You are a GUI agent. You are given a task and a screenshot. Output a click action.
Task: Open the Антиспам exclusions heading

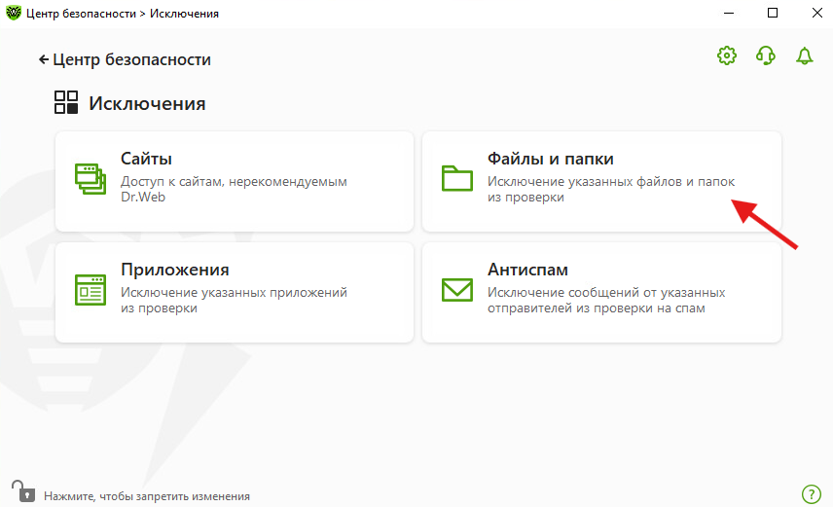click(527, 270)
